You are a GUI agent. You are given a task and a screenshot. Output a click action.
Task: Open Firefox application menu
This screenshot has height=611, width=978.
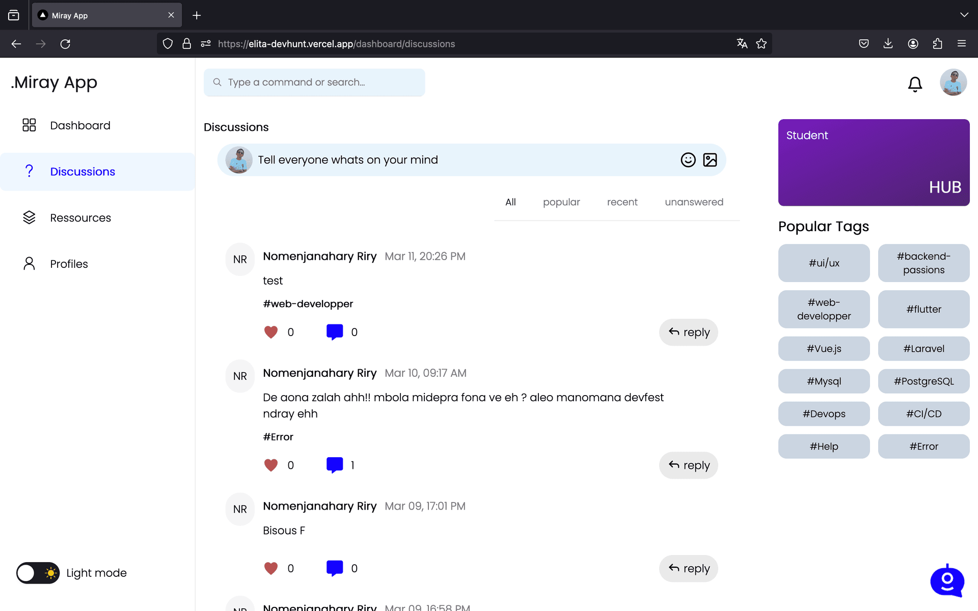[962, 44]
